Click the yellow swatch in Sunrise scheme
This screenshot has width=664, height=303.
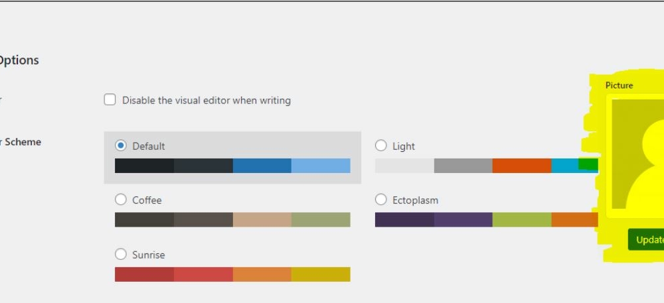(x=321, y=274)
